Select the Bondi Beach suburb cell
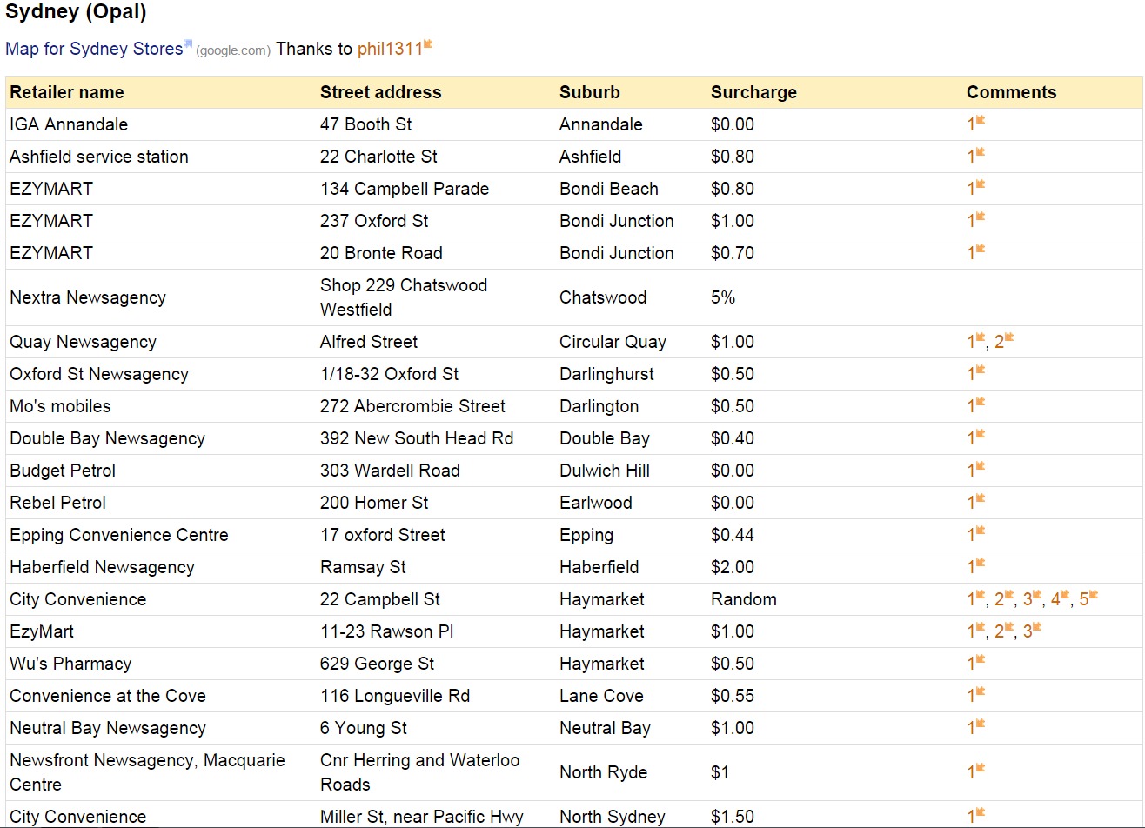 point(609,189)
